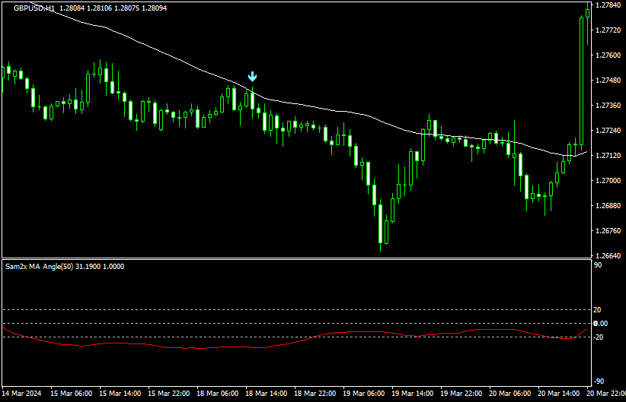Image resolution: width=626 pixels, height=402 pixels.
Task: Click the 1.27720 price scale label
Action: [608, 30]
